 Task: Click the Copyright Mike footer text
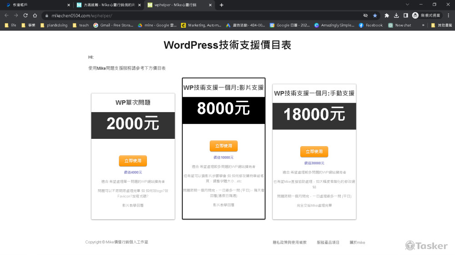click(x=116, y=242)
